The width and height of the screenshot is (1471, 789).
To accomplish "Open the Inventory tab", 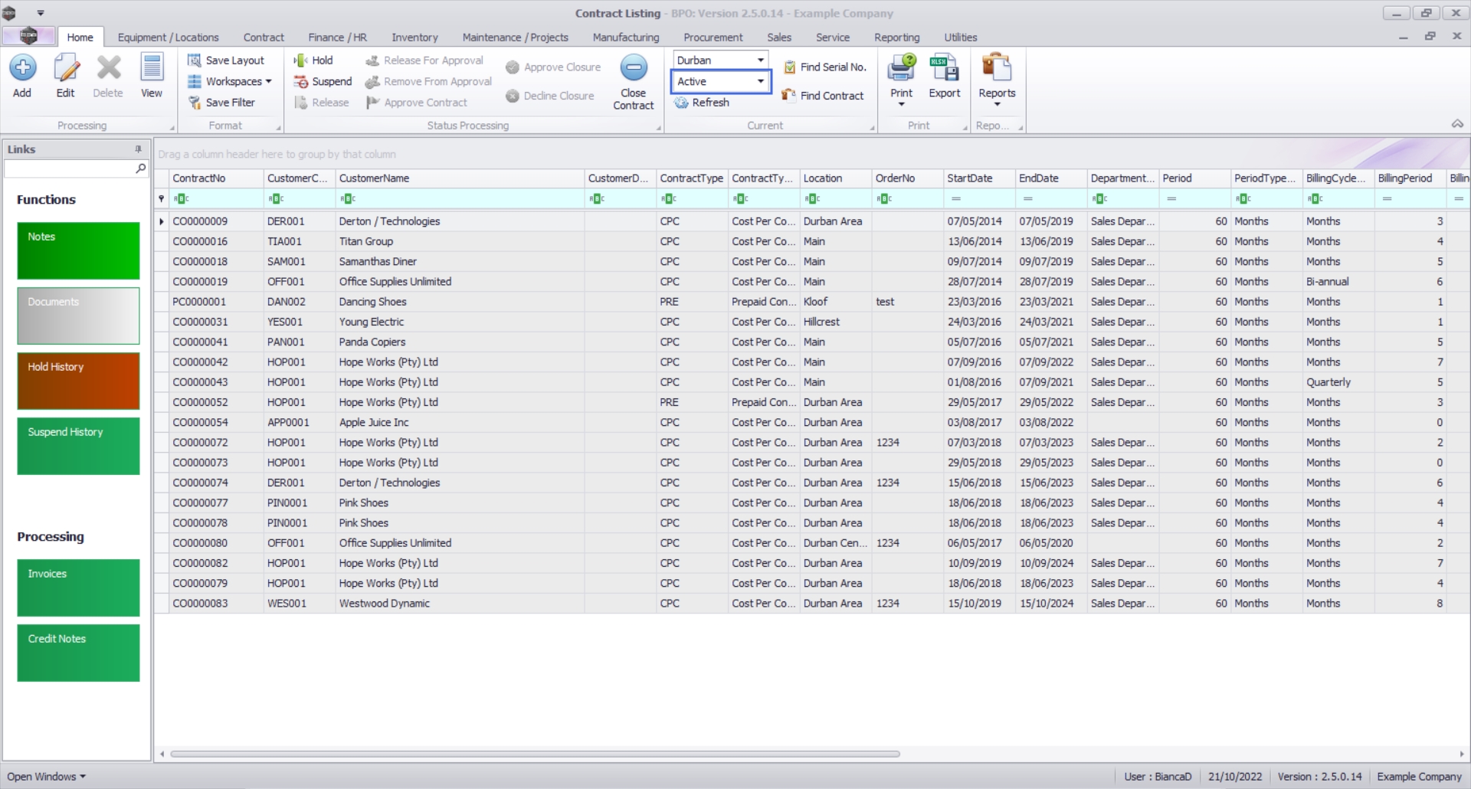I will point(414,38).
